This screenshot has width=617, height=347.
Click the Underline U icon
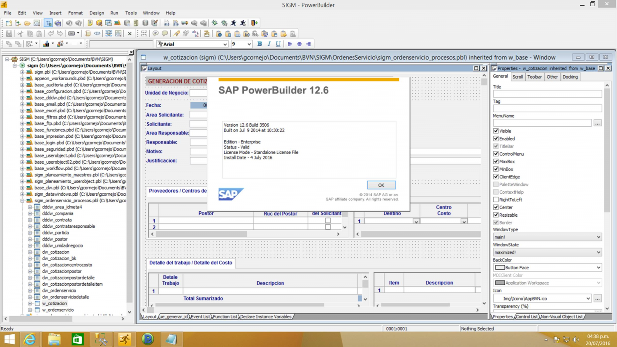[278, 44]
